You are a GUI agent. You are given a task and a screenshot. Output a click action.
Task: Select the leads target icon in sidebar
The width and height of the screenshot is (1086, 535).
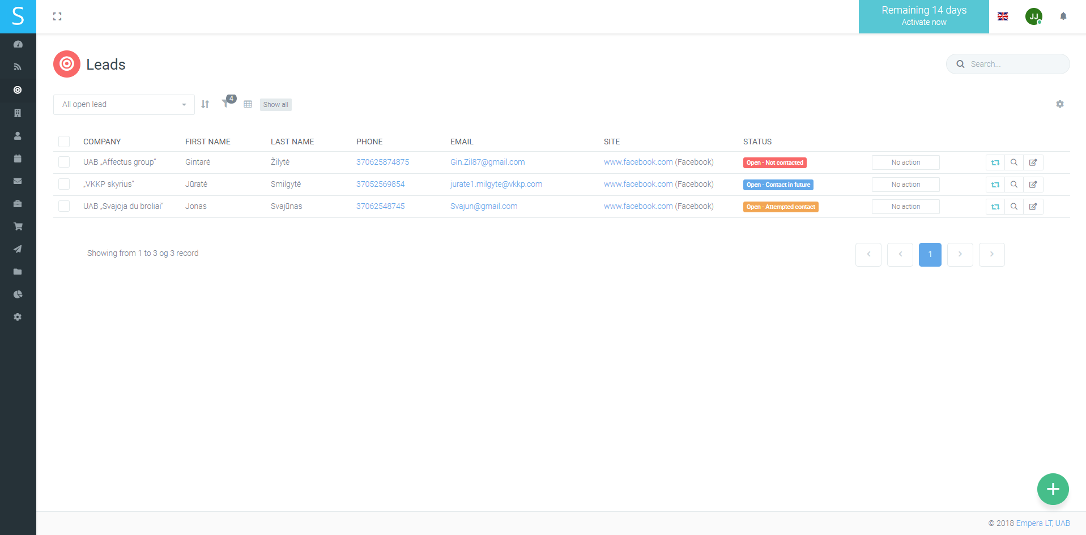[x=18, y=90]
